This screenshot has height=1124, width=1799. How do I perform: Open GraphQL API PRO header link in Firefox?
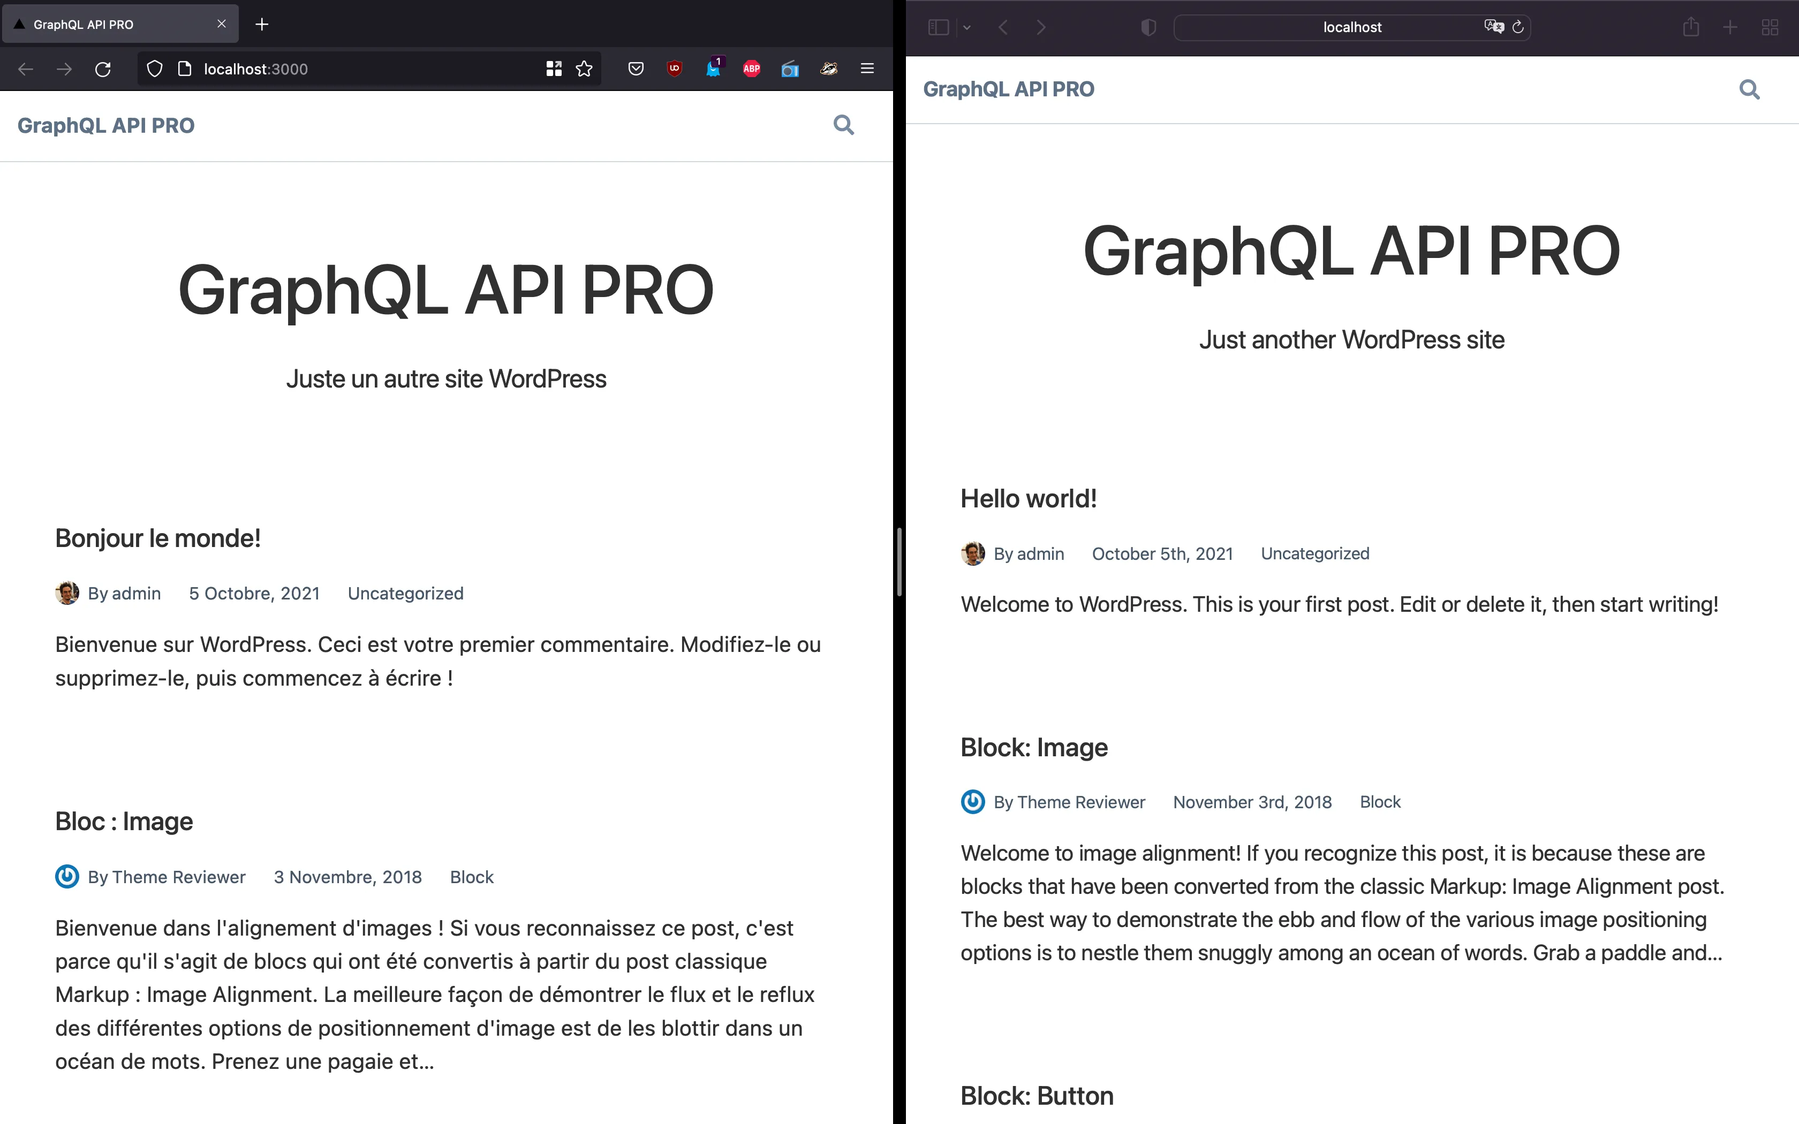(105, 126)
